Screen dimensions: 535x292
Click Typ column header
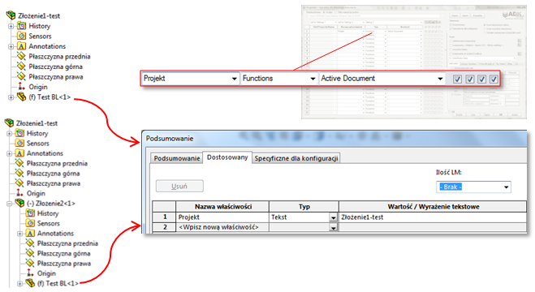click(304, 207)
